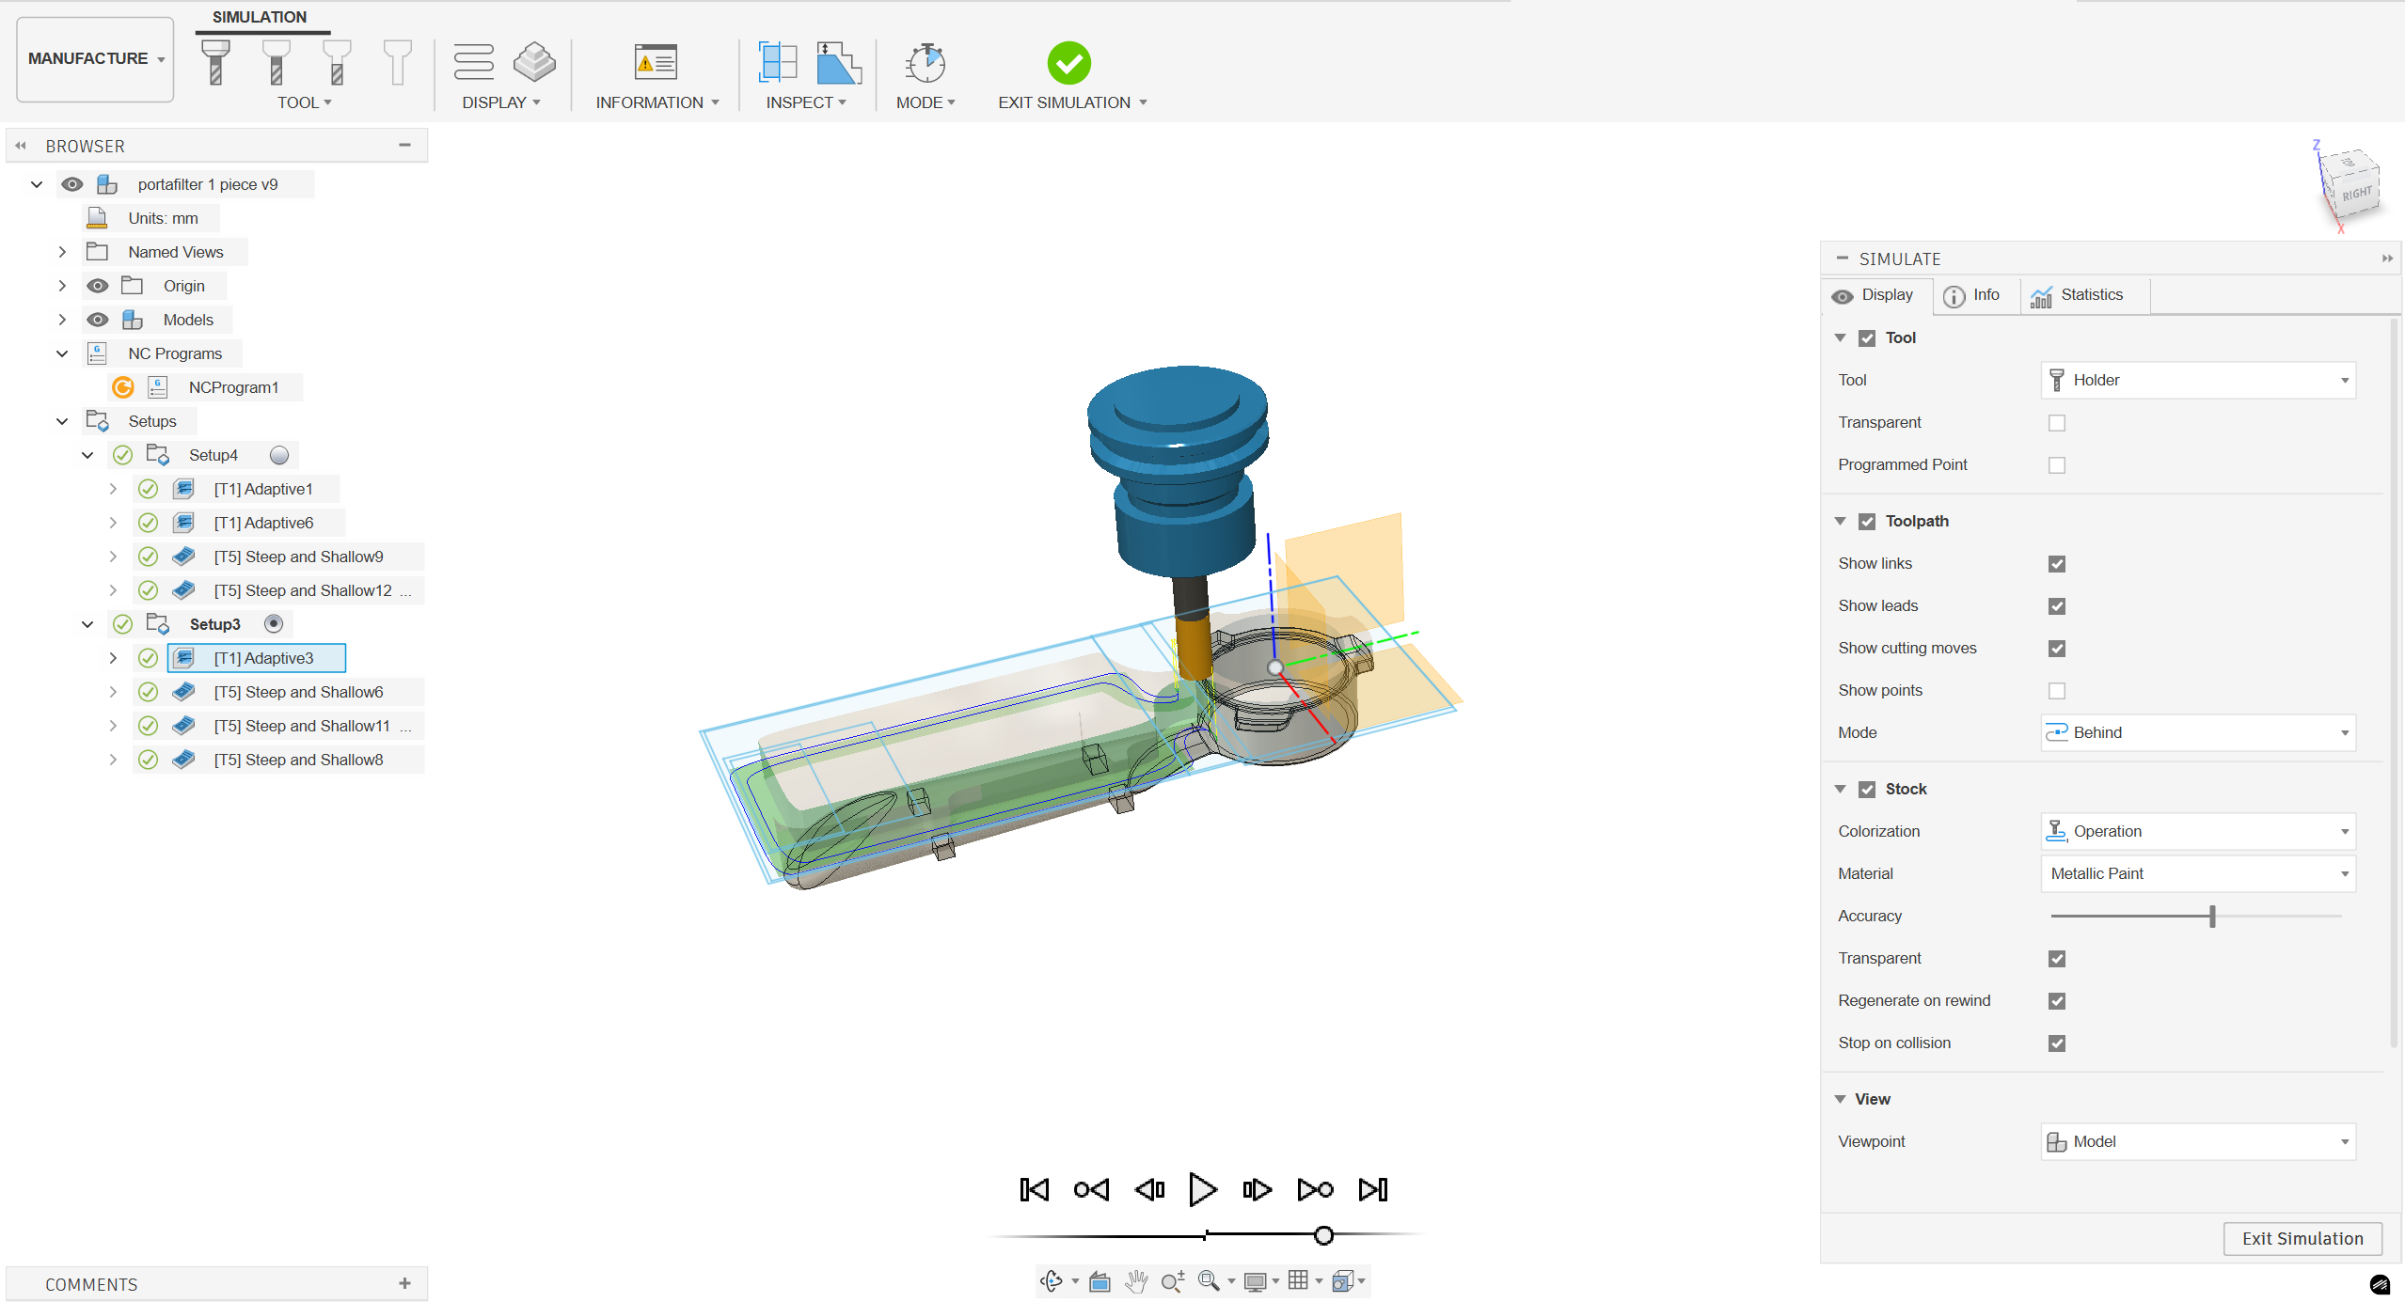The width and height of the screenshot is (2405, 1302).
Task: Click the grid display icon in bottom toolbar
Action: click(x=1299, y=1280)
